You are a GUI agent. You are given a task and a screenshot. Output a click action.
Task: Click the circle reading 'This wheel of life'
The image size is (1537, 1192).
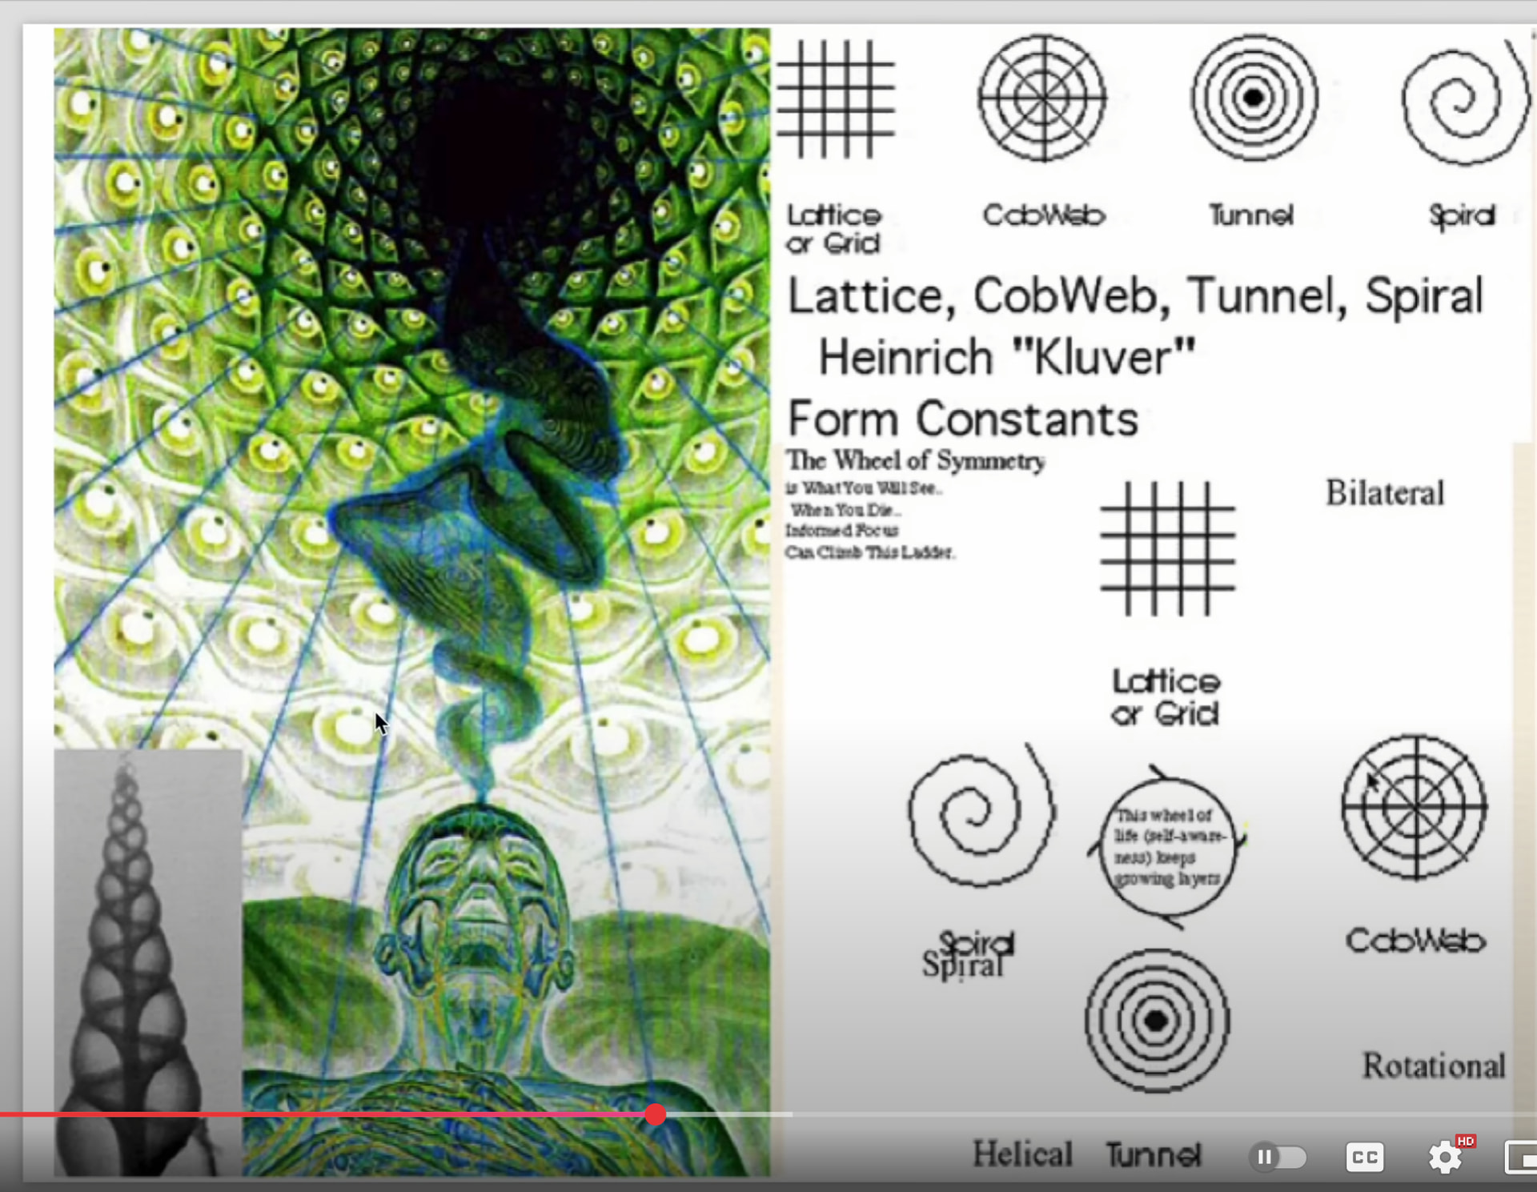[x=1167, y=847]
